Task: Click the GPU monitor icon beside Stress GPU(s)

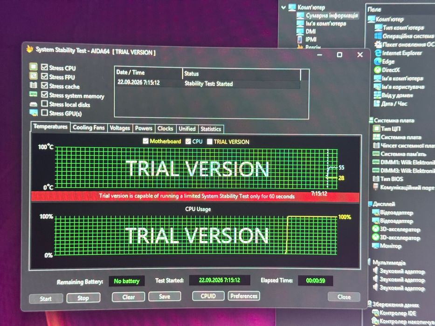Action: (34, 113)
